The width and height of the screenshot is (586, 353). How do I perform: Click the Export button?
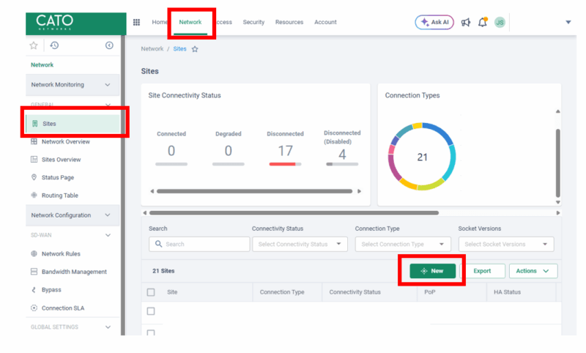pos(482,271)
